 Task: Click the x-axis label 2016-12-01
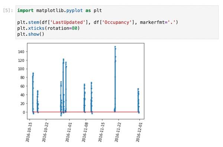click(x=139, y=132)
